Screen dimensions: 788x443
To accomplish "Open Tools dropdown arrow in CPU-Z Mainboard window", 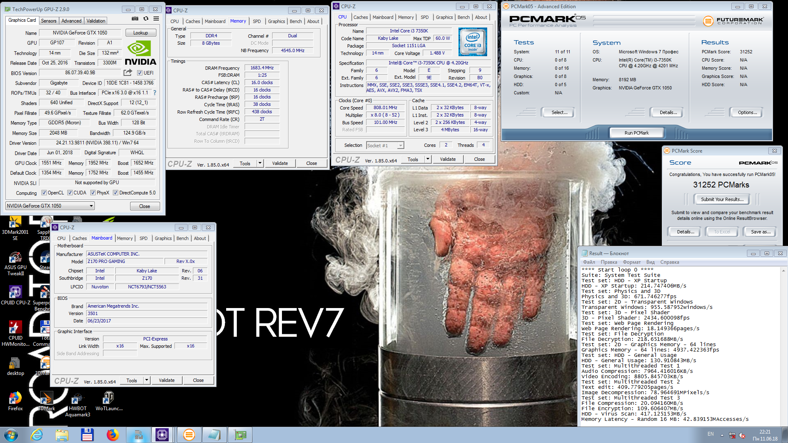I will pos(147,380).
